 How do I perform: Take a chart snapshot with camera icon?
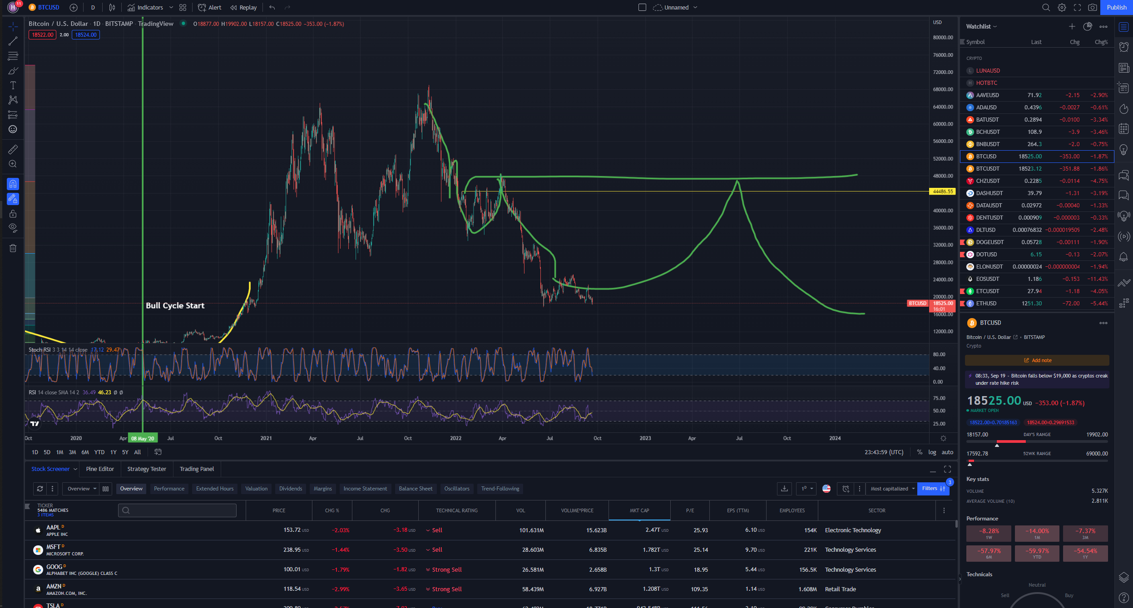(1093, 7)
